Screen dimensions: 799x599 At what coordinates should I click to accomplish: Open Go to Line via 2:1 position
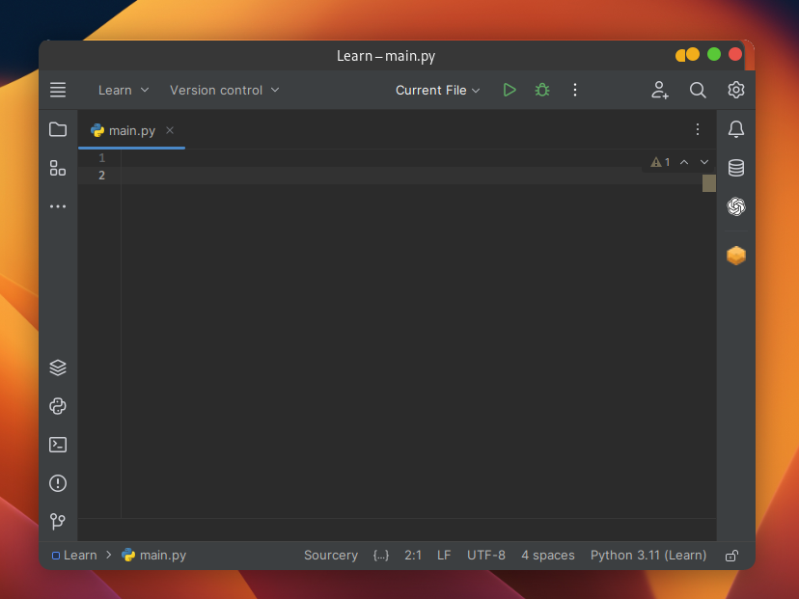click(413, 556)
